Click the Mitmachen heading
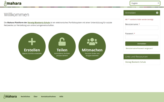This screenshot has height=102, width=164. tap(92, 50)
